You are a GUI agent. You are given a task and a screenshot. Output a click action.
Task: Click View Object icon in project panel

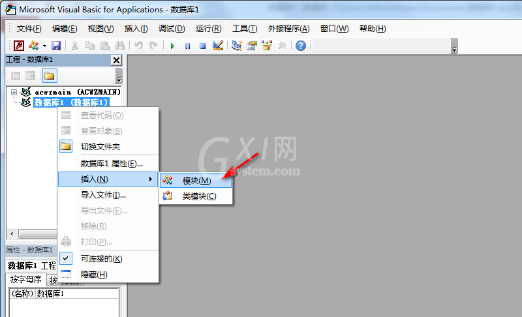30,76
